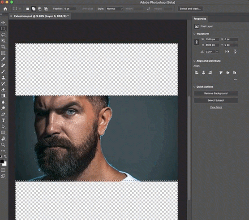Show more align options ellipsis
This screenshot has width=249, height=220.
(x=236, y=80)
